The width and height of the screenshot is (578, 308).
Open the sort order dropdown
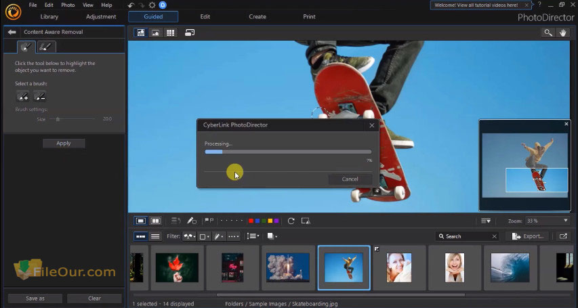point(253,236)
